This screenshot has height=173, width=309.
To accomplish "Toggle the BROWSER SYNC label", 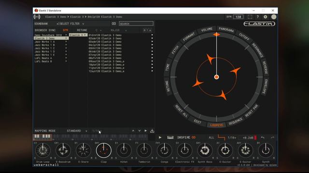I will click(x=45, y=30).
